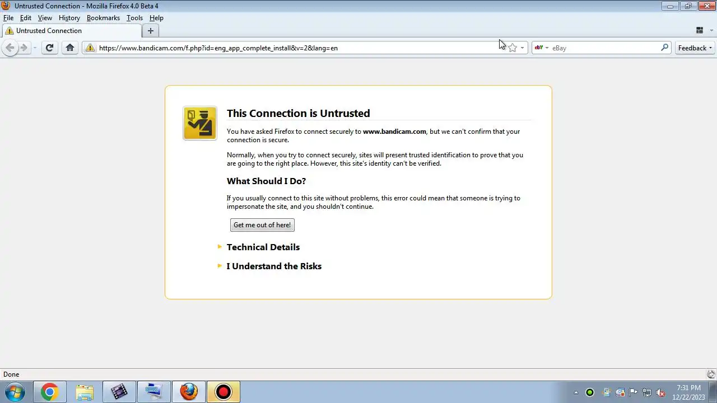Open the File menu
717x403 pixels.
(8, 18)
